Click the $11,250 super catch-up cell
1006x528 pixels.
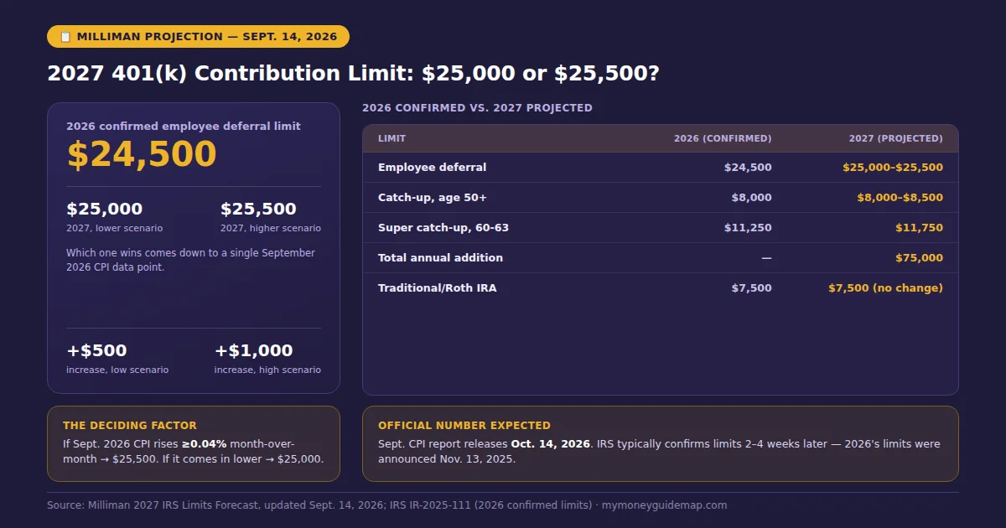(x=748, y=227)
